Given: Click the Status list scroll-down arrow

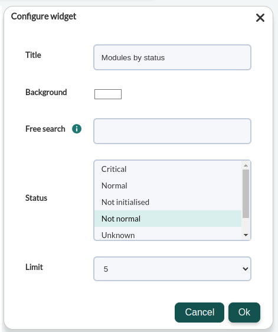Looking at the screenshot, I should [x=246, y=235].
